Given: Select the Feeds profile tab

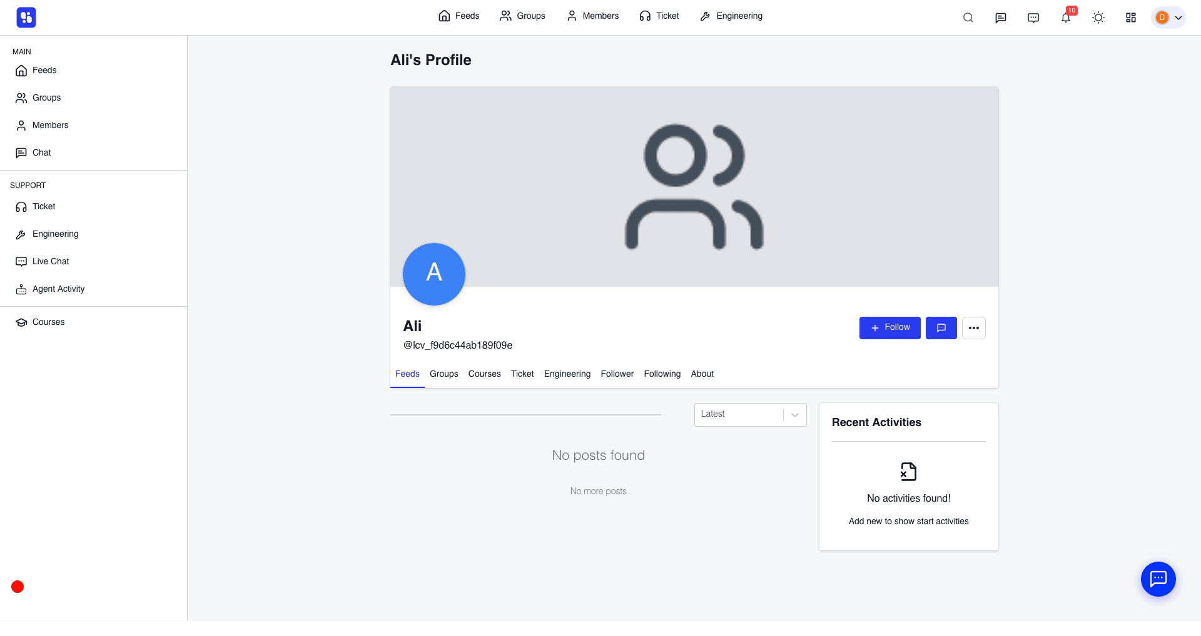Looking at the screenshot, I should pos(407,374).
